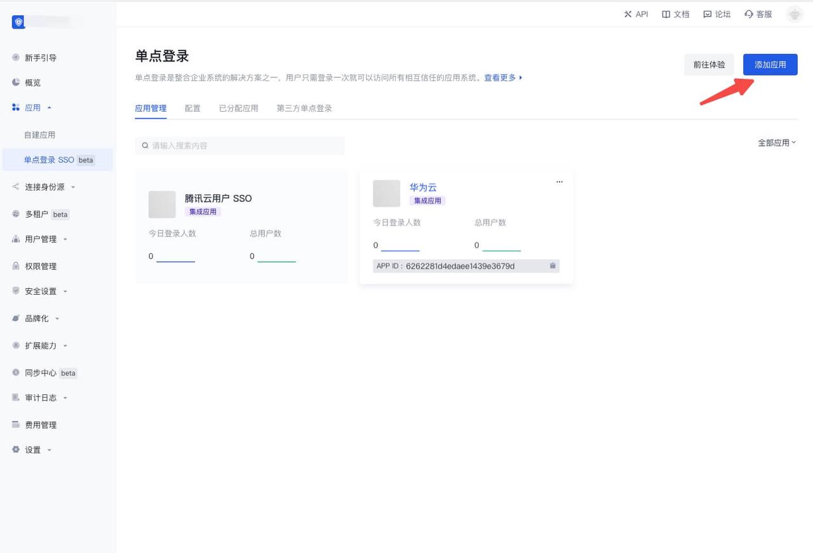Switch to the 配置 tab

click(192, 109)
